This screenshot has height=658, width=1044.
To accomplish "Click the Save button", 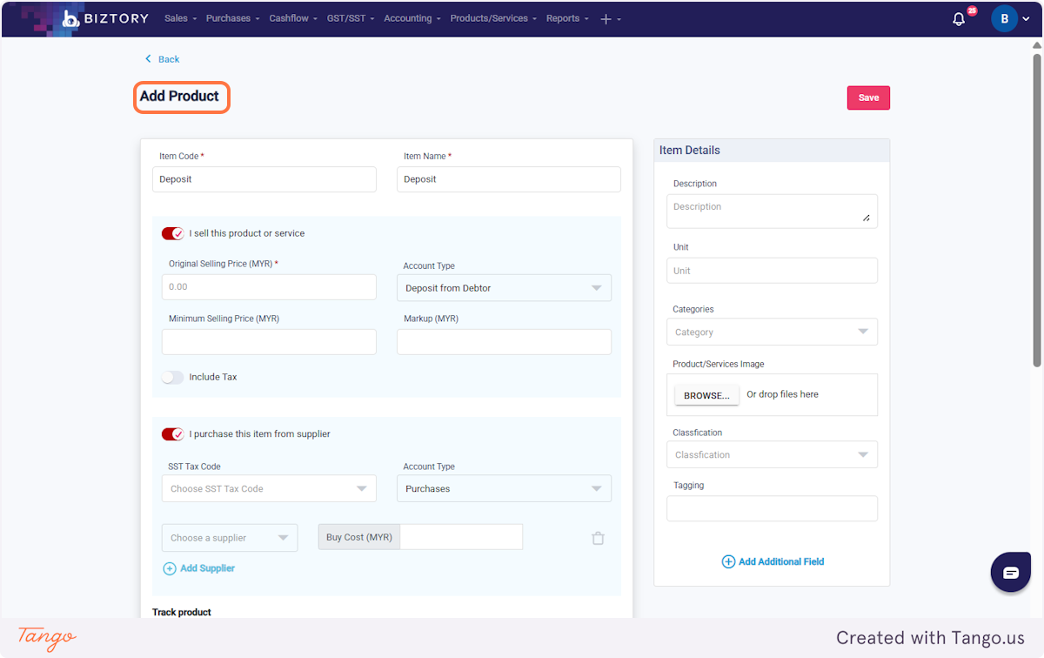I will coord(868,97).
